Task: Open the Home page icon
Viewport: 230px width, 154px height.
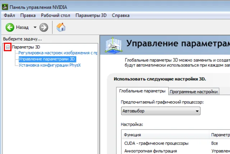Action: (x=61, y=27)
